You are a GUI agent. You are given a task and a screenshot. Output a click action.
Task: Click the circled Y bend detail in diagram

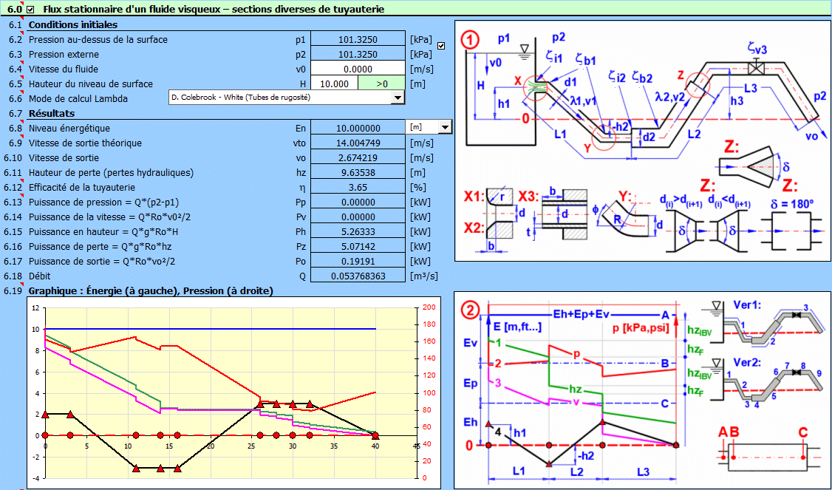click(603, 138)
